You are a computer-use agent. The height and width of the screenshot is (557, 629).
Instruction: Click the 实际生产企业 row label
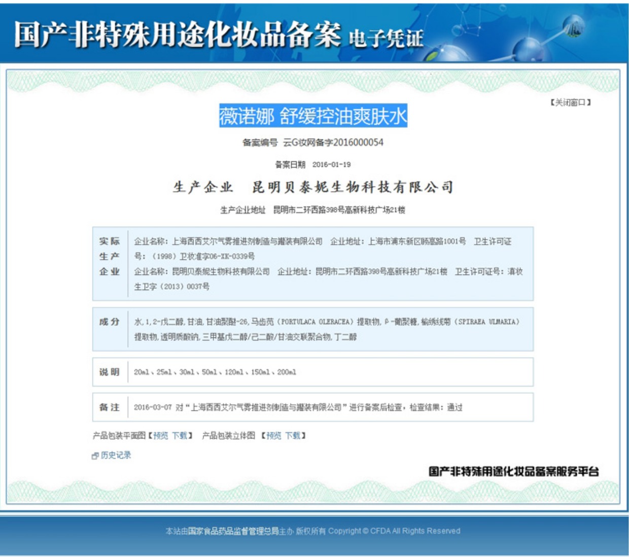coord(110,256)
